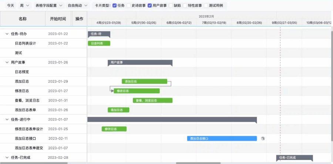Click the horizontal scrollbar under the gantt chart
This screenshot has width=333, height=164.
point(198,163)
